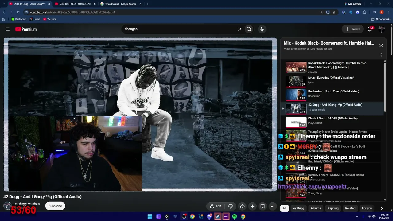Launch Spotify from the taskbar
The height and width of the screenshot is (221, 393).
pos(235,216)
